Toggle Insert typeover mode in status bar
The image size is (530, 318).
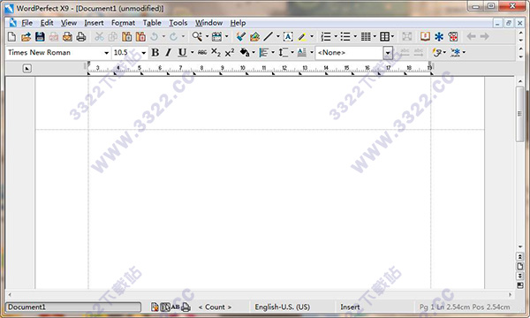(x=350, y=307)
